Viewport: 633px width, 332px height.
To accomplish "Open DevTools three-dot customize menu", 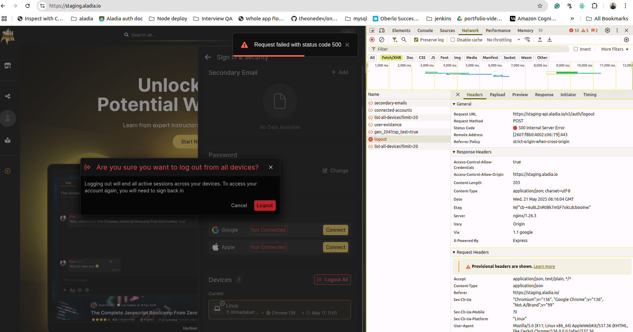I will (617, 30).
